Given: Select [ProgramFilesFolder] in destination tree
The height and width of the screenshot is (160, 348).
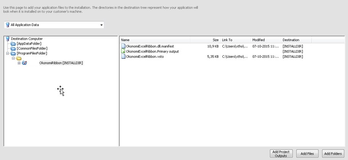Looking at the screenshot, I should [x=32, y=53].
